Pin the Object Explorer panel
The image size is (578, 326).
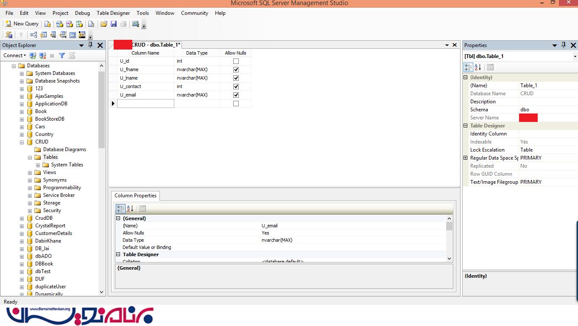90,45
